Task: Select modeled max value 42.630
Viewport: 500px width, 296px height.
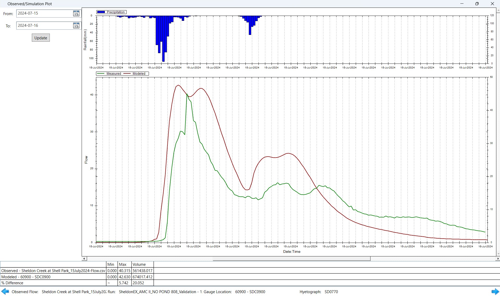Action: (x=124, y=277)
